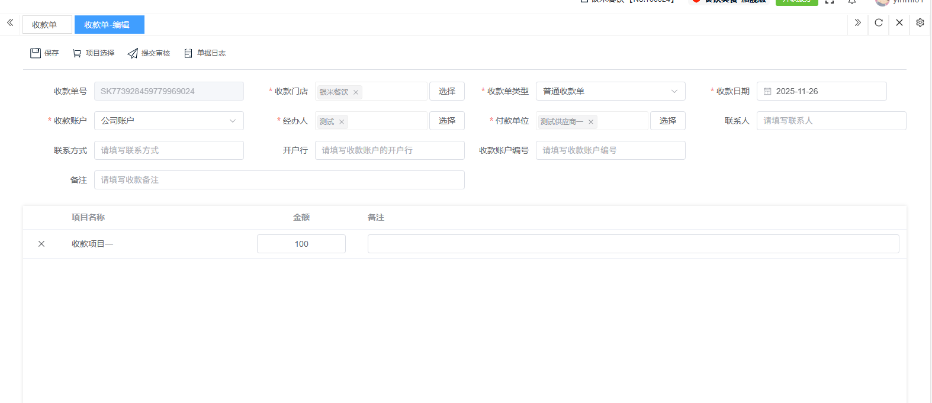This screenshot has height=403, width=932.
Task: Expand the 收款单类型 dropdown
Action: 610,91
